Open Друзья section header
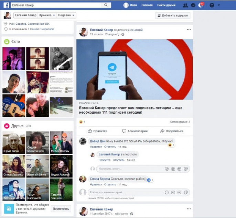 (17, 126)
